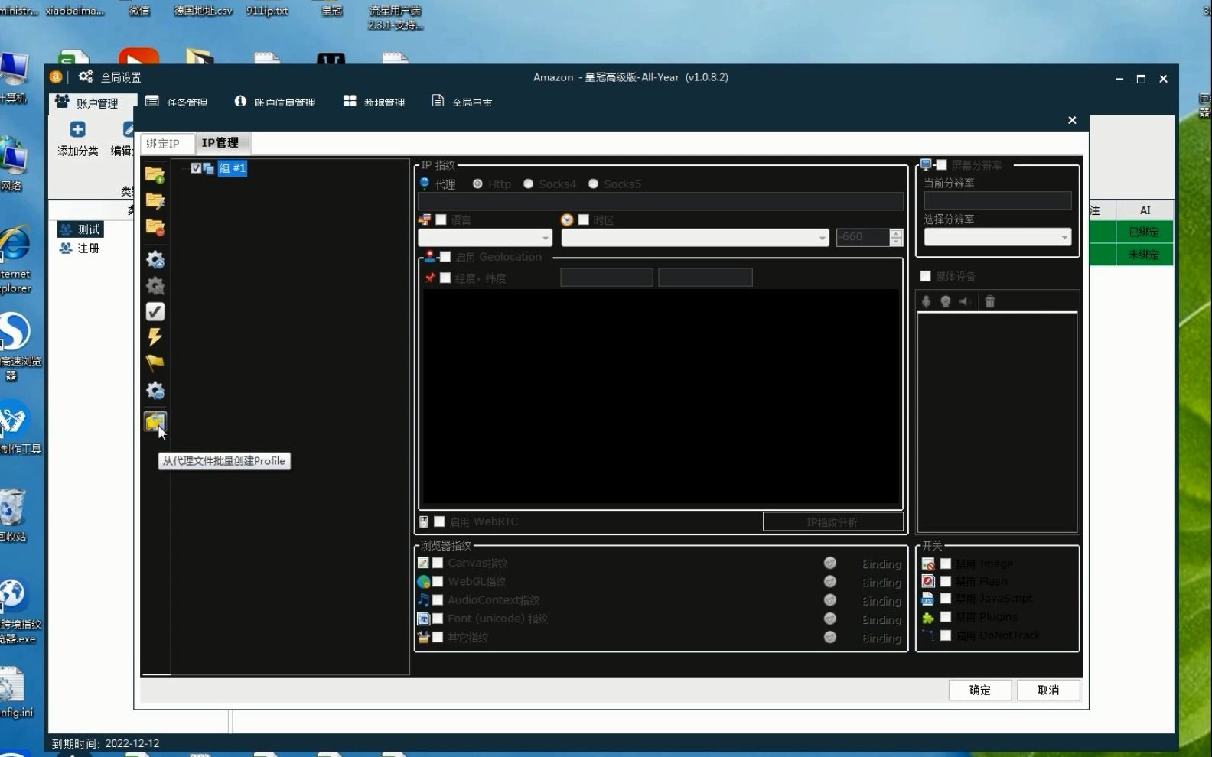The height and width of the screenshot is (757, 1212).
Task: Click the recycle bin desktop icon
Action: coord(12,508)
